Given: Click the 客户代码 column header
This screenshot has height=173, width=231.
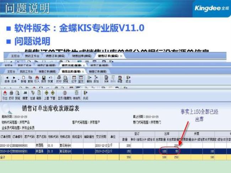Looking at the screenshot, I should point(29,137).
